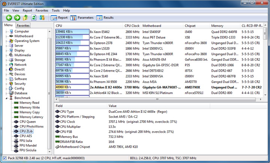Select the CPU AES benchmark

[25, 136]
